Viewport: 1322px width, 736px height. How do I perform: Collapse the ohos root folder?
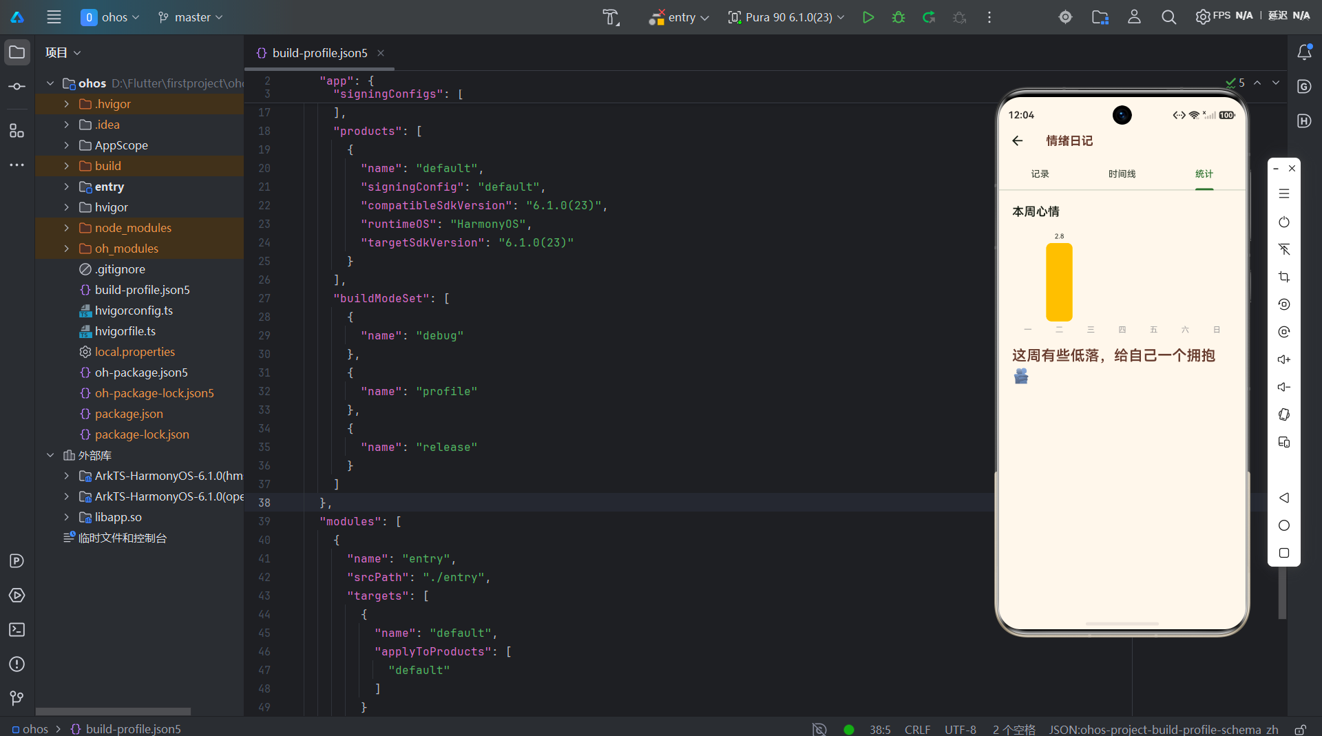(x=50, y=83)
